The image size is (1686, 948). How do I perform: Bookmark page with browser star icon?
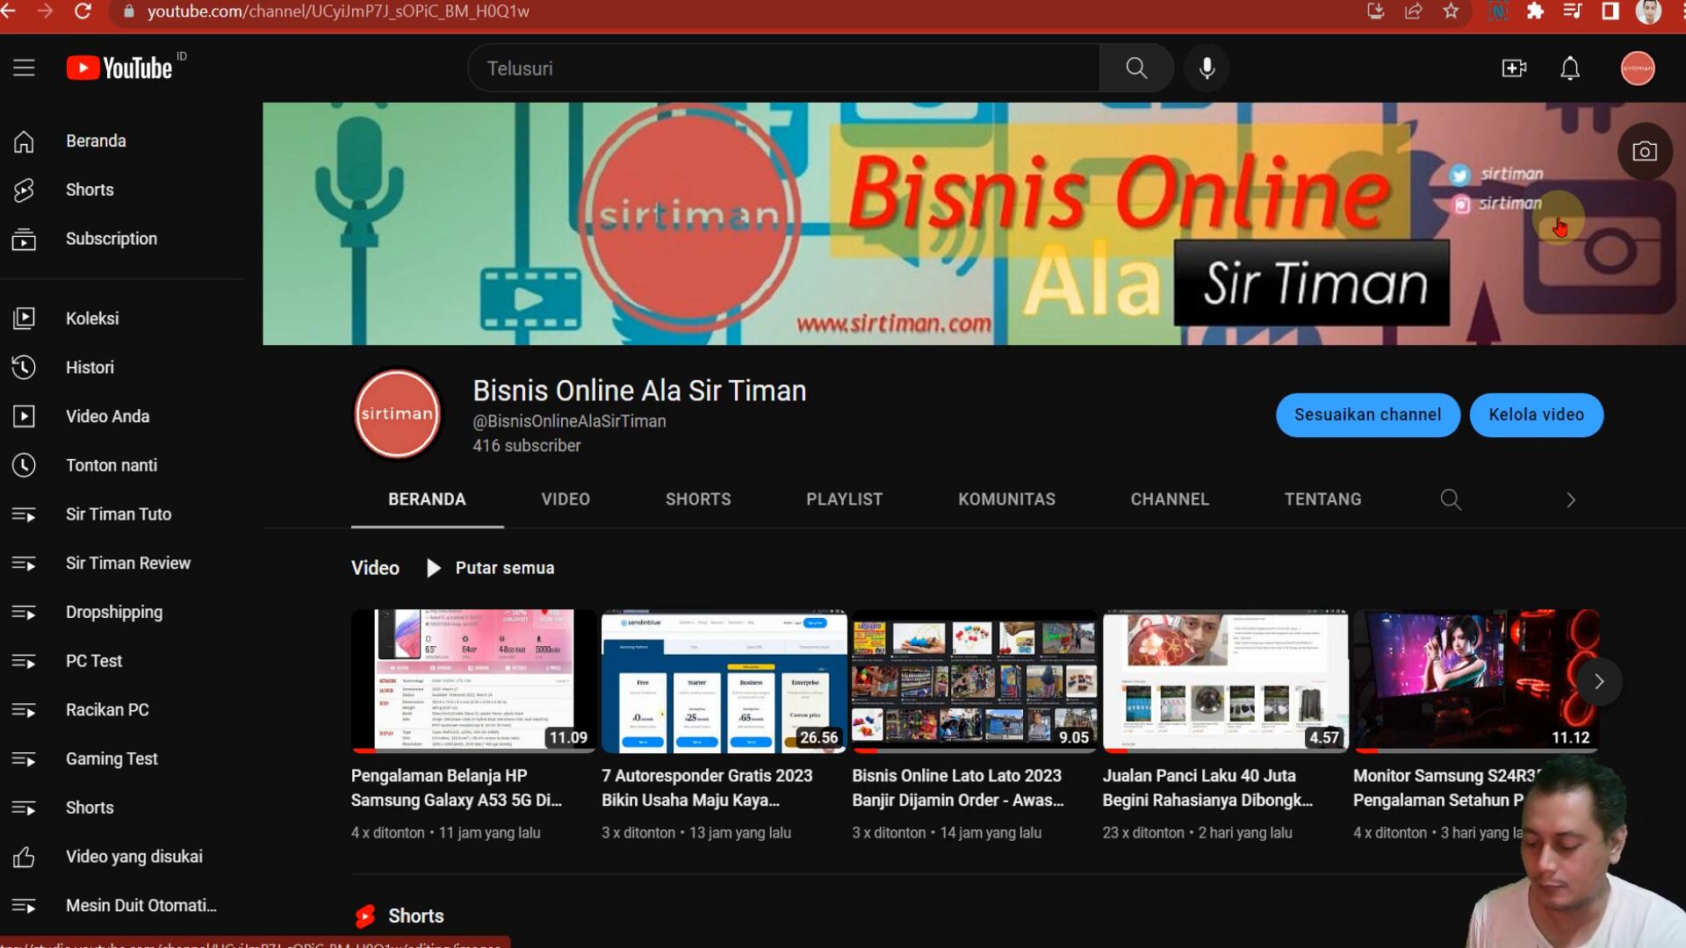[x=1451, y=11]
